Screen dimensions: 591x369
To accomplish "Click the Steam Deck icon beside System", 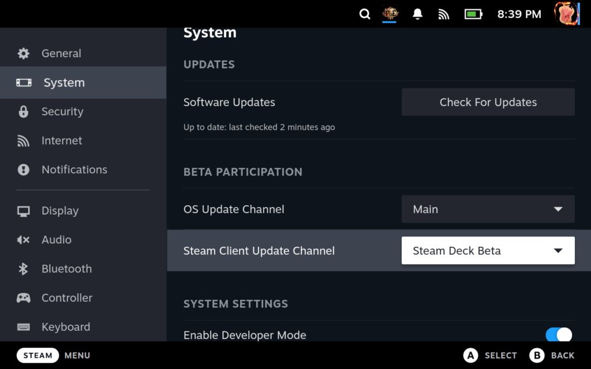I will [x=24, y=82].
